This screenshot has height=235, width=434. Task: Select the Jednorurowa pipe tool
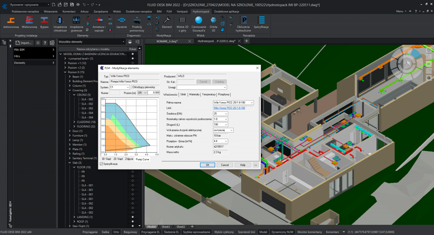pos(11,22)
